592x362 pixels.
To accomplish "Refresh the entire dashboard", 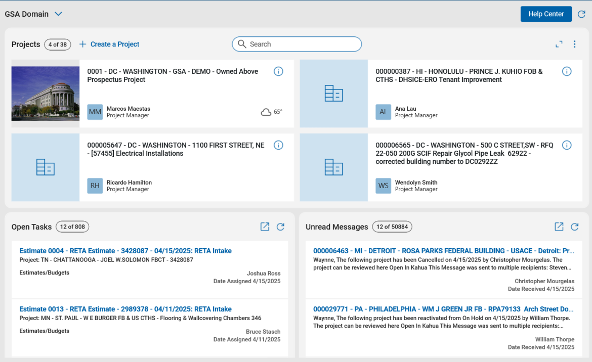I will tap(581, 14).
